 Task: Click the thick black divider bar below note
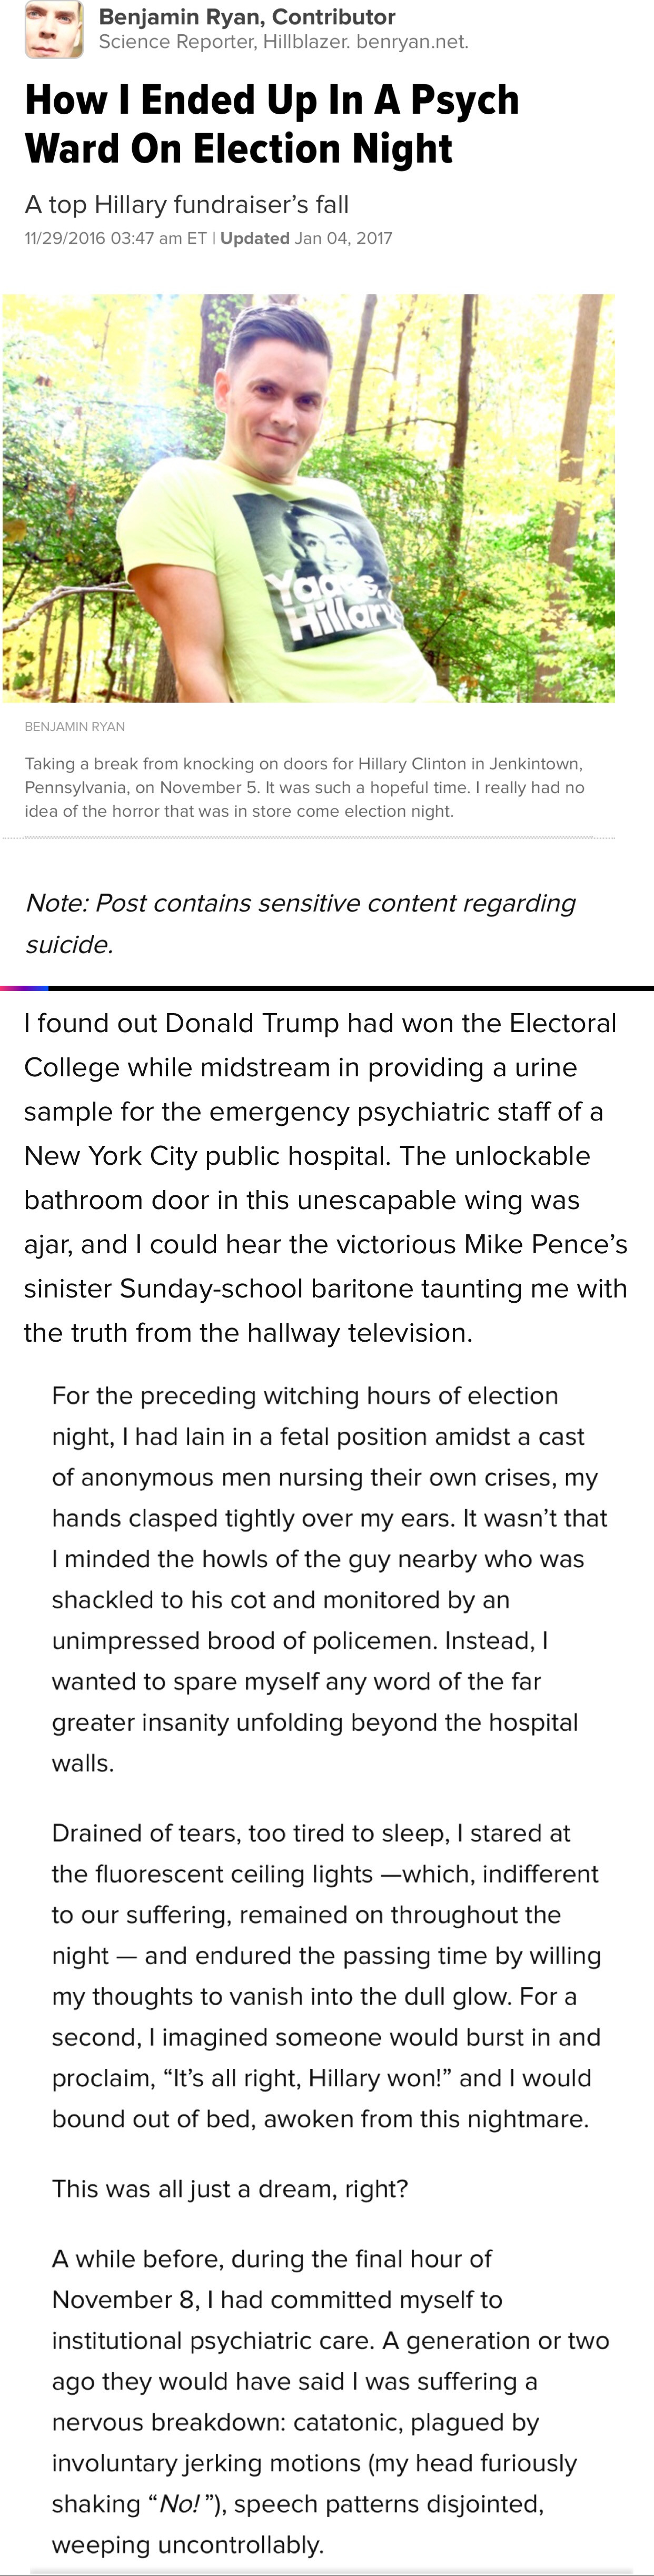pos(327,988)
